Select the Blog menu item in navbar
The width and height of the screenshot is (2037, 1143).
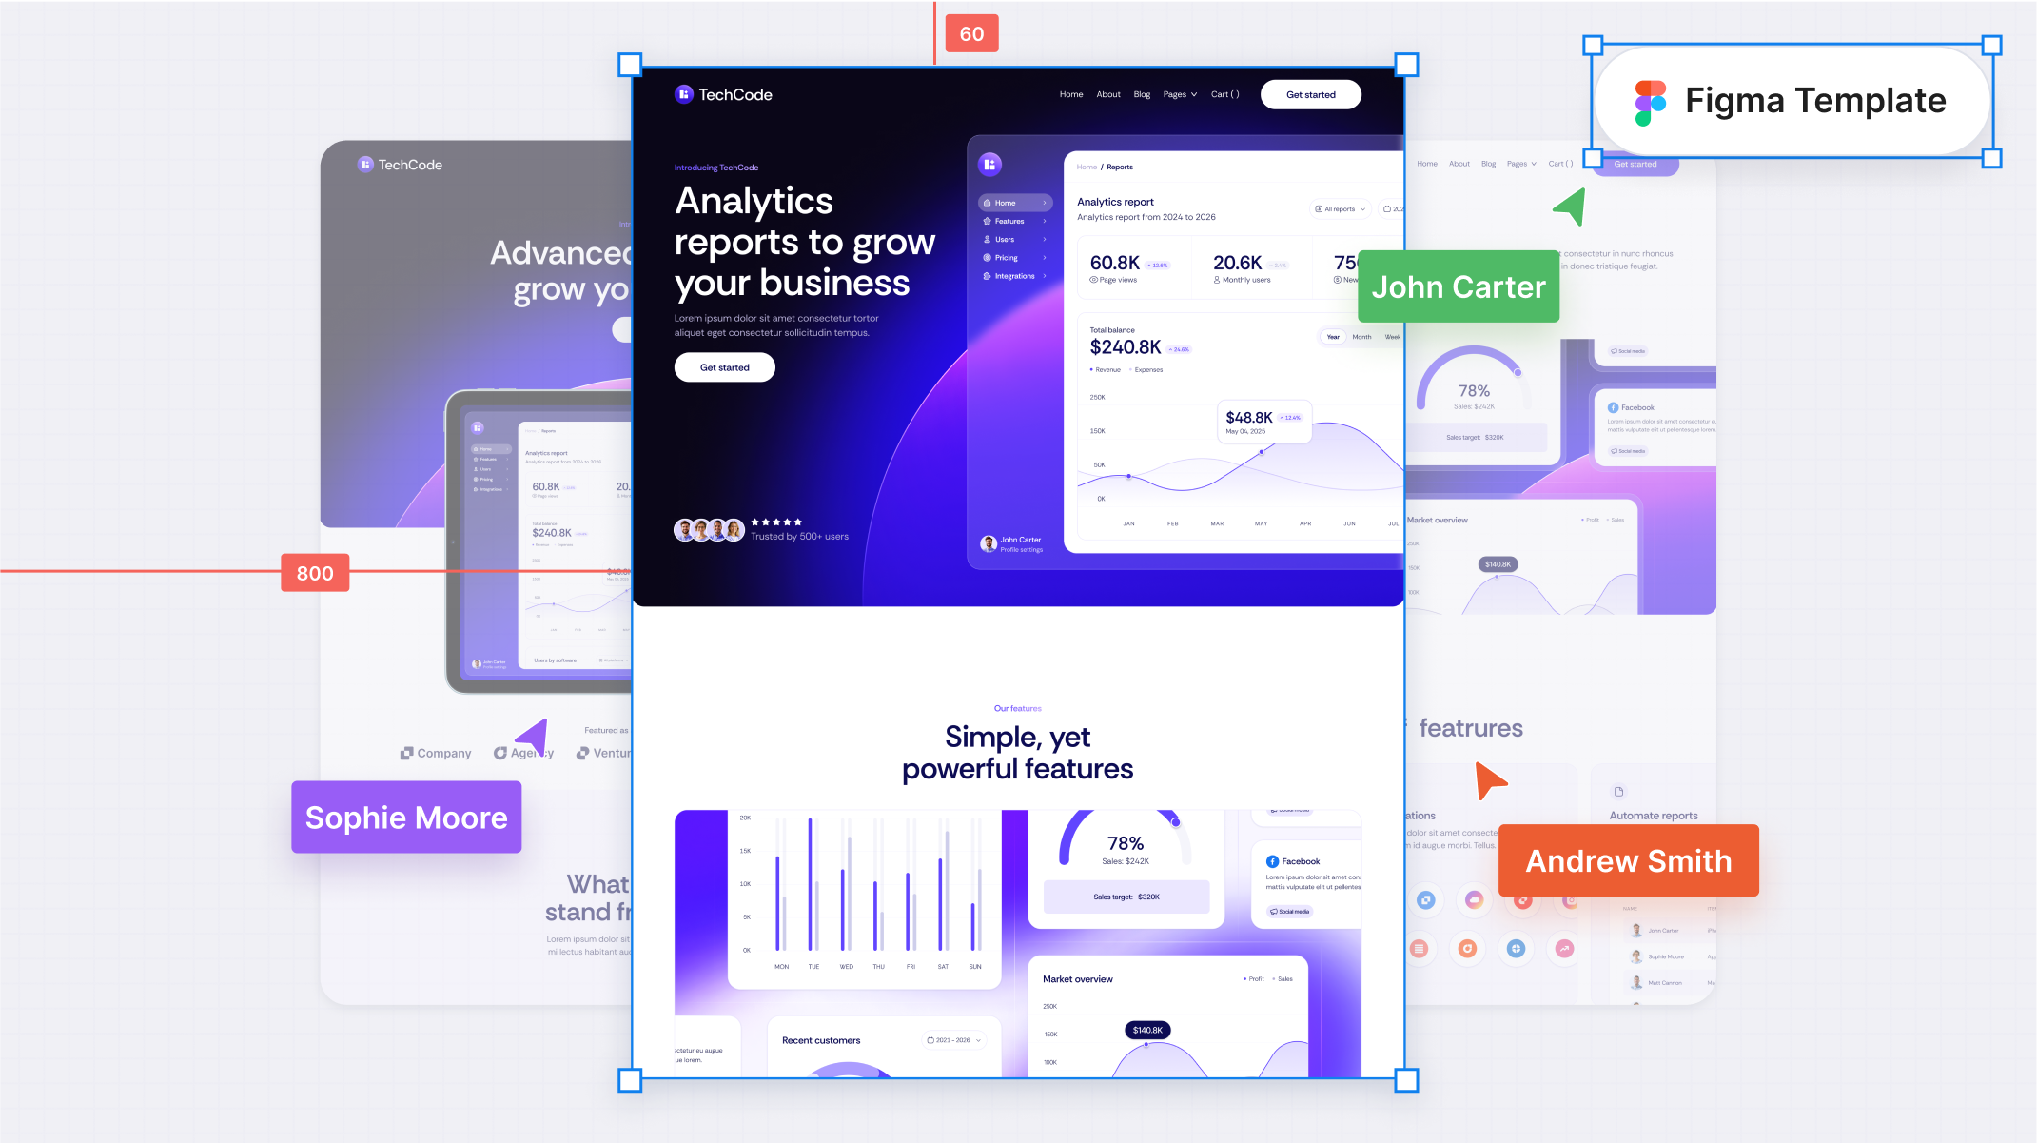[1143, 93]
